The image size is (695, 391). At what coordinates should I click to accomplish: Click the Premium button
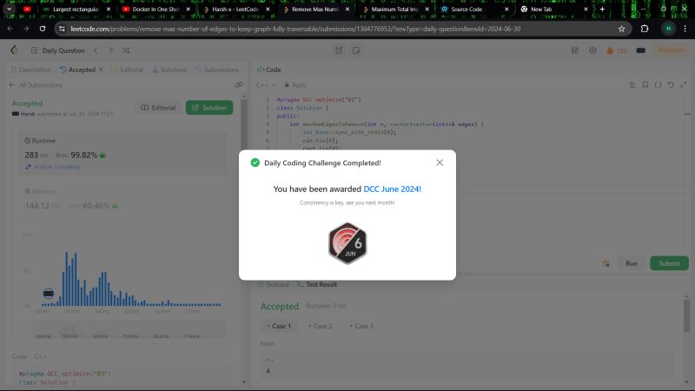671,50
